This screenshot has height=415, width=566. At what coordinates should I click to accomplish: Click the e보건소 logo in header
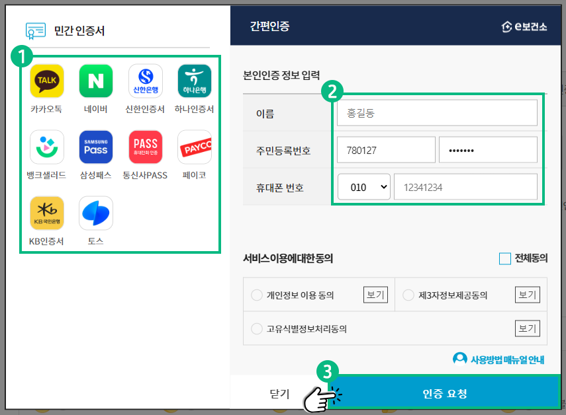point(524,26)
